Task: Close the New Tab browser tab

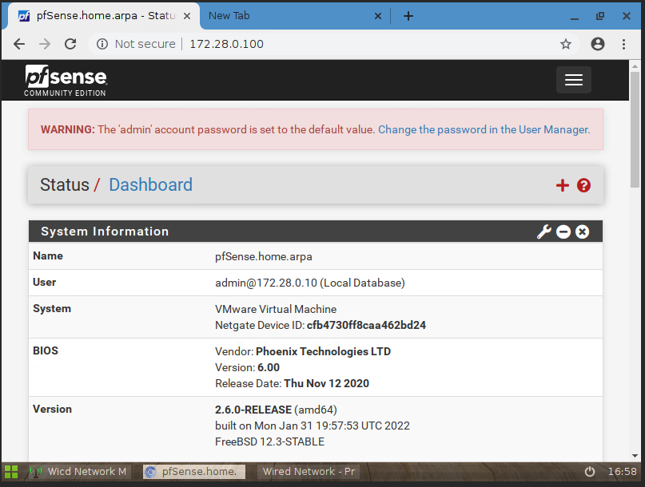Action: click(x=378, y=16)
